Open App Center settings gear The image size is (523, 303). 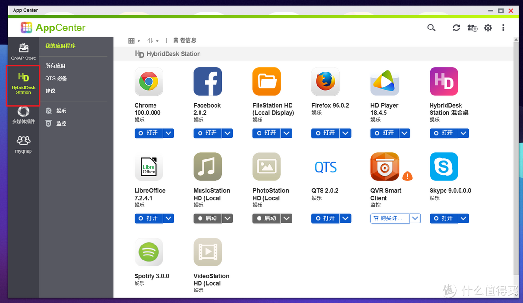488,28
